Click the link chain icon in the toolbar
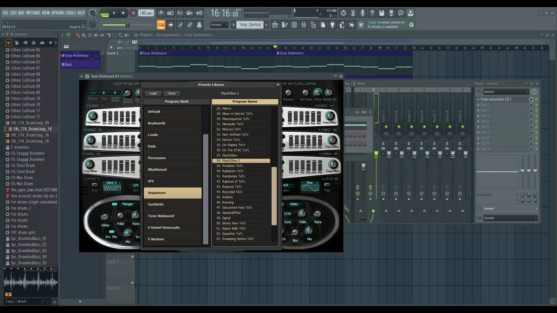This screenshot has height=313, width=557. 189,25
